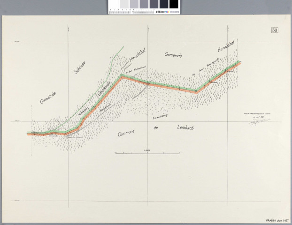This screenshot has height=225, width=292.
Task: Click the boundary line's lowest bend at right
Action: [197, 91]
